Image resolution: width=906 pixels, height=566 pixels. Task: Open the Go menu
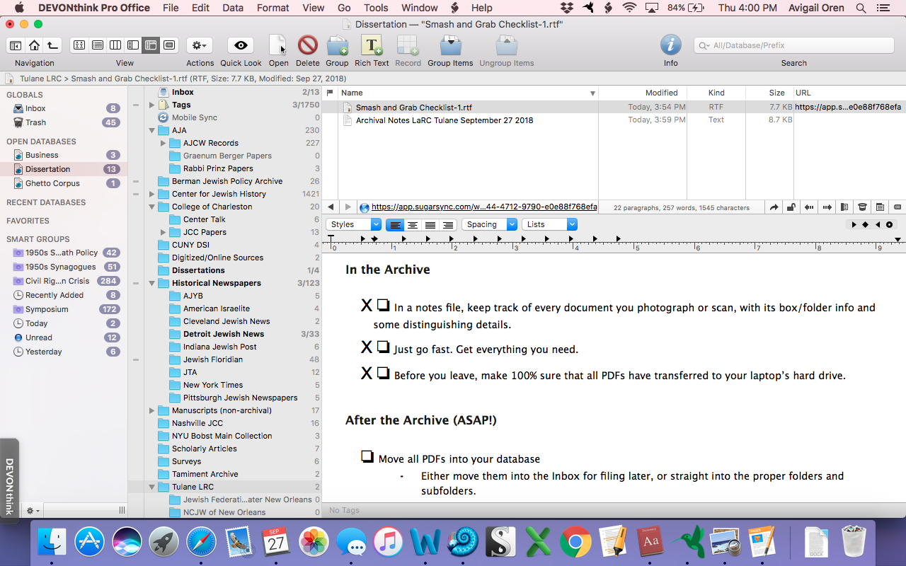344,8
